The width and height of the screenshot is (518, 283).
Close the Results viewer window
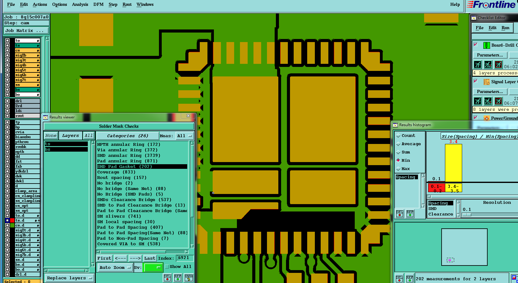point(188,116)
